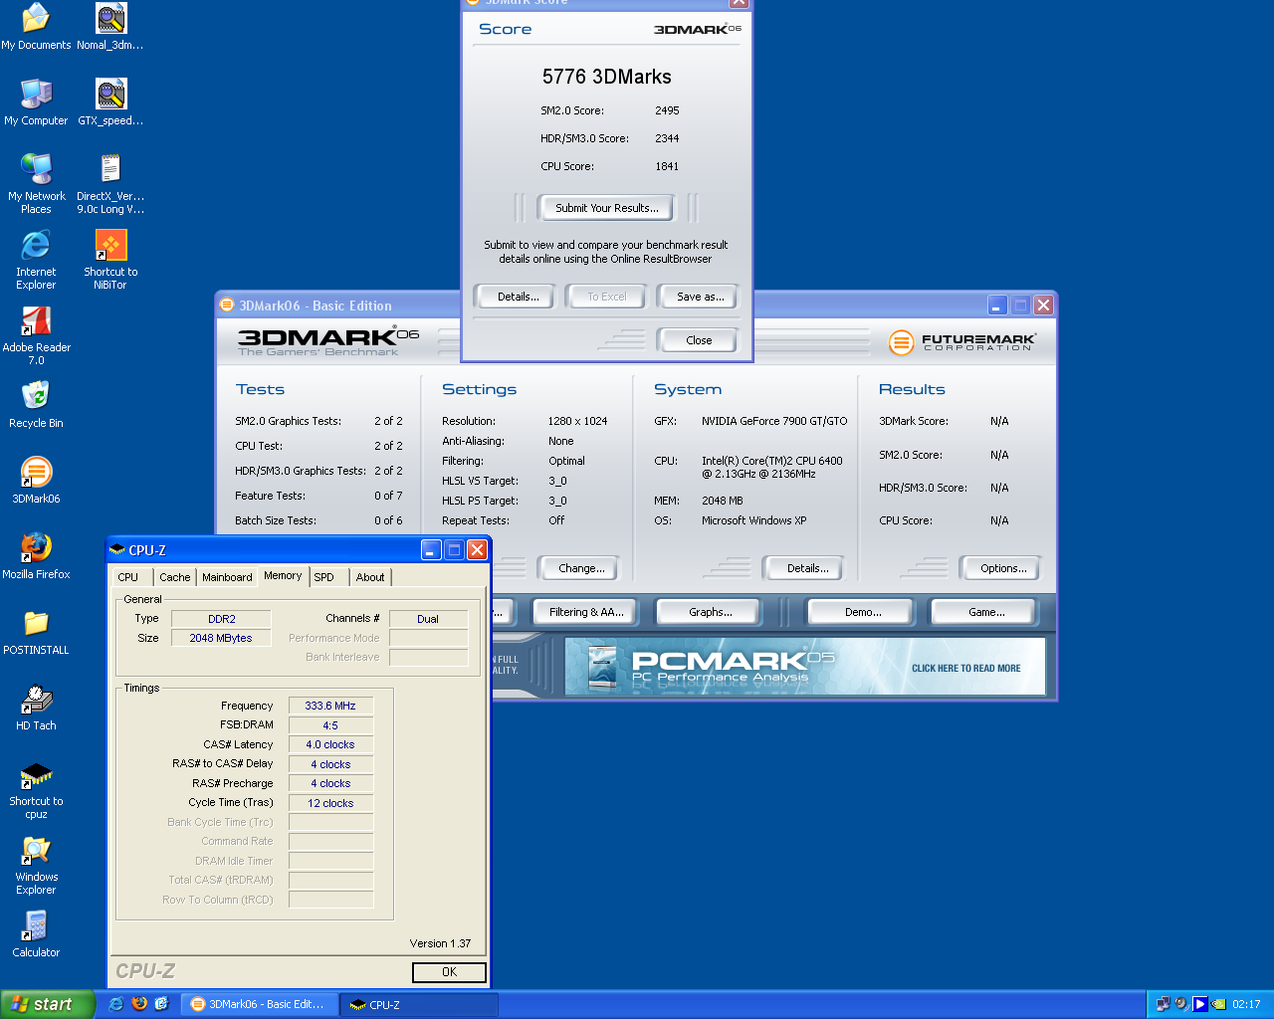Open Shortcut to NiBiTor icon
The image size is (1274, 1019).
[110, 260]
